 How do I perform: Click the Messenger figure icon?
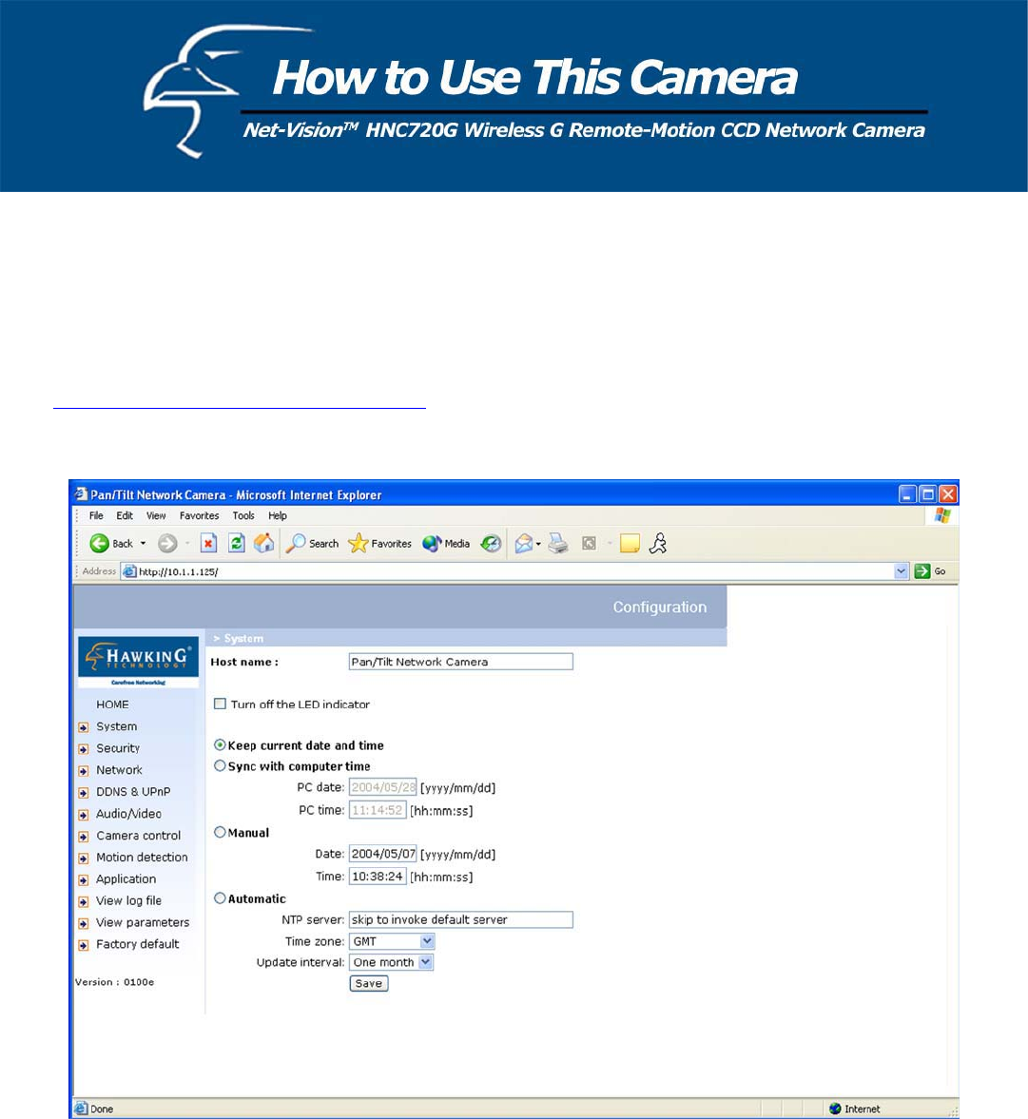coord(658,543)
